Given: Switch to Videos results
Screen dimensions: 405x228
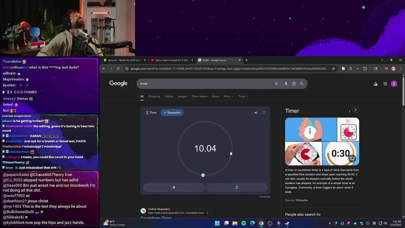Looking at the screenshot, I should coord(169,96).
